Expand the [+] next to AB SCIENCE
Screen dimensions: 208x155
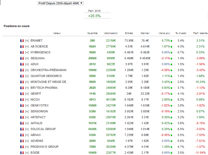27,47
